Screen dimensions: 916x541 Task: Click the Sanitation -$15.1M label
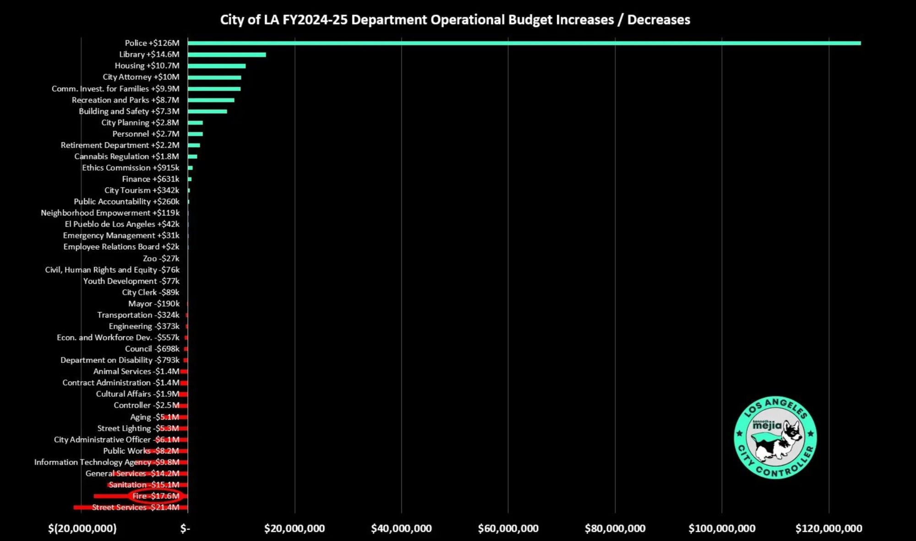click(x=144, y=484)
